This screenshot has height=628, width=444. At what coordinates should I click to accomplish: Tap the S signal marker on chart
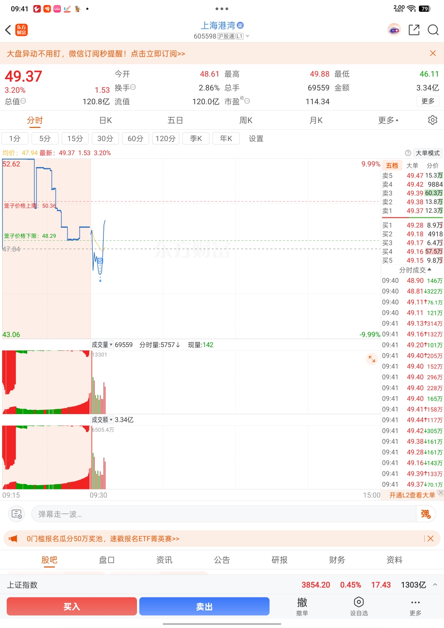tap(100, 261)
